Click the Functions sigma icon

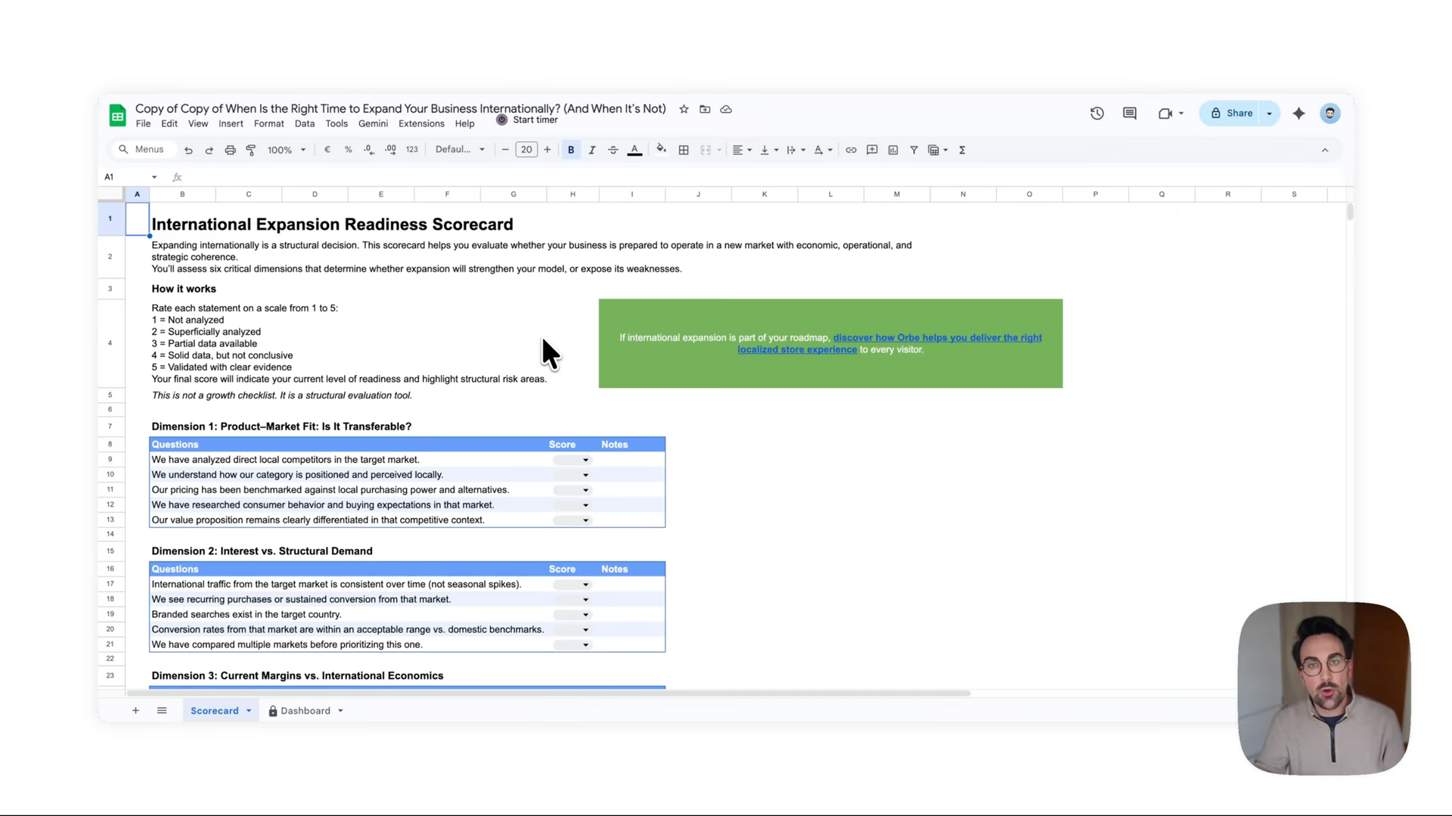[962, 150]
